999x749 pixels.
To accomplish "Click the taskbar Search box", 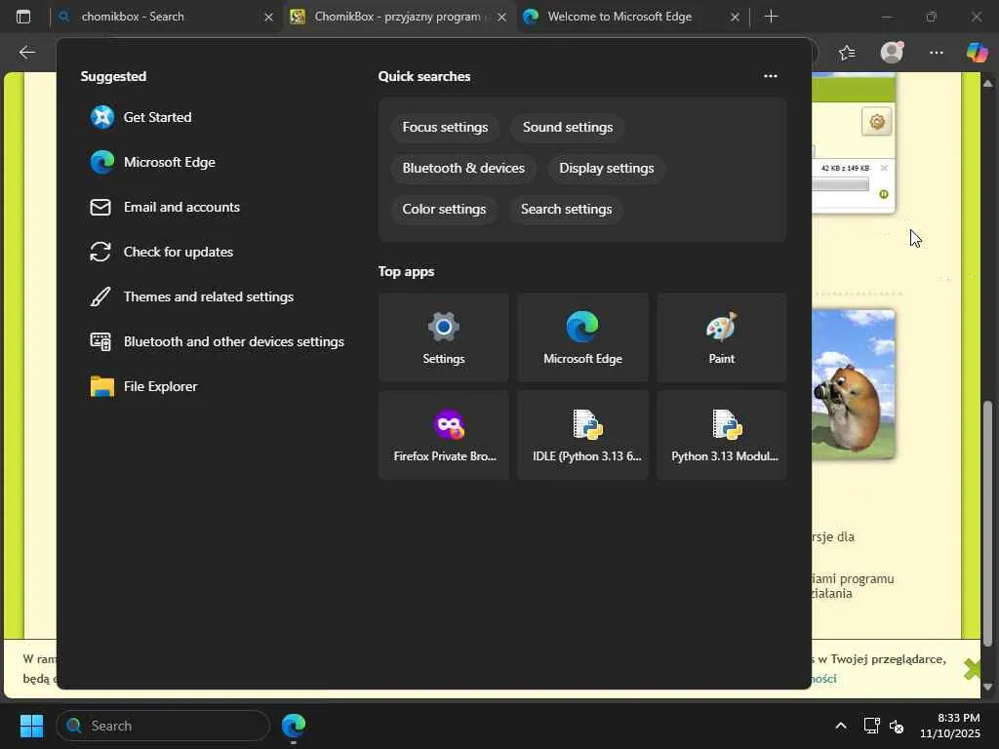I will 163,726.
